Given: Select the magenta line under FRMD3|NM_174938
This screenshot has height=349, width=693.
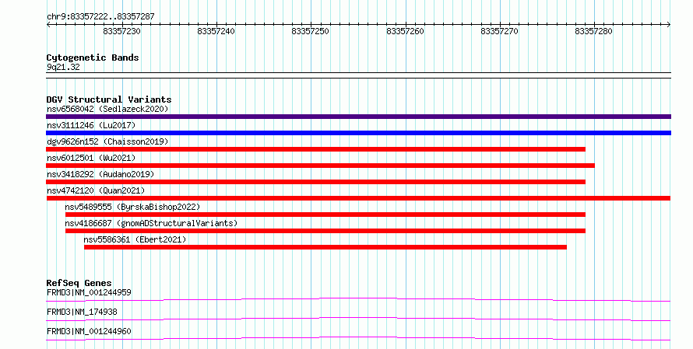Looking at the screenshot, I should (x=358, y=319).
